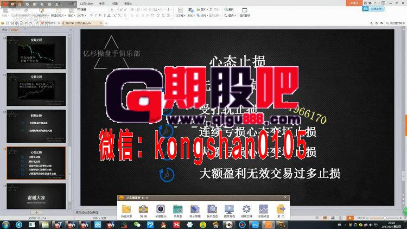Open the picture dropdown in ribbon
The height and width of the screenshot is (229, 407).
(202, 9)
